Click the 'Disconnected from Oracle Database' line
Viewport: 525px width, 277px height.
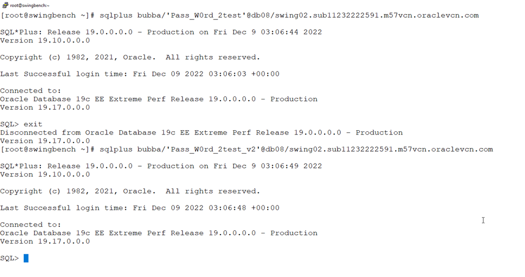tap(201, 132)
